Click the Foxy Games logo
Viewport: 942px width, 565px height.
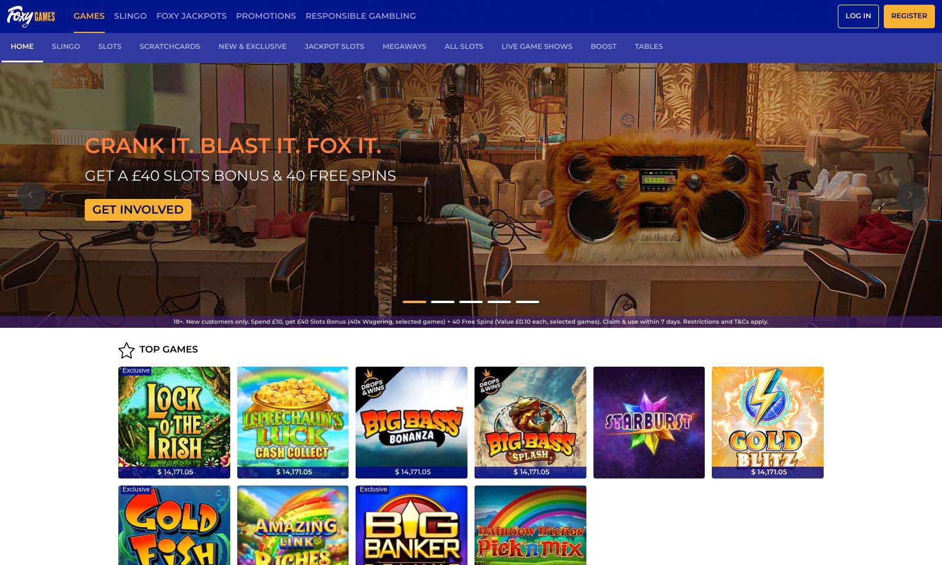31,16
